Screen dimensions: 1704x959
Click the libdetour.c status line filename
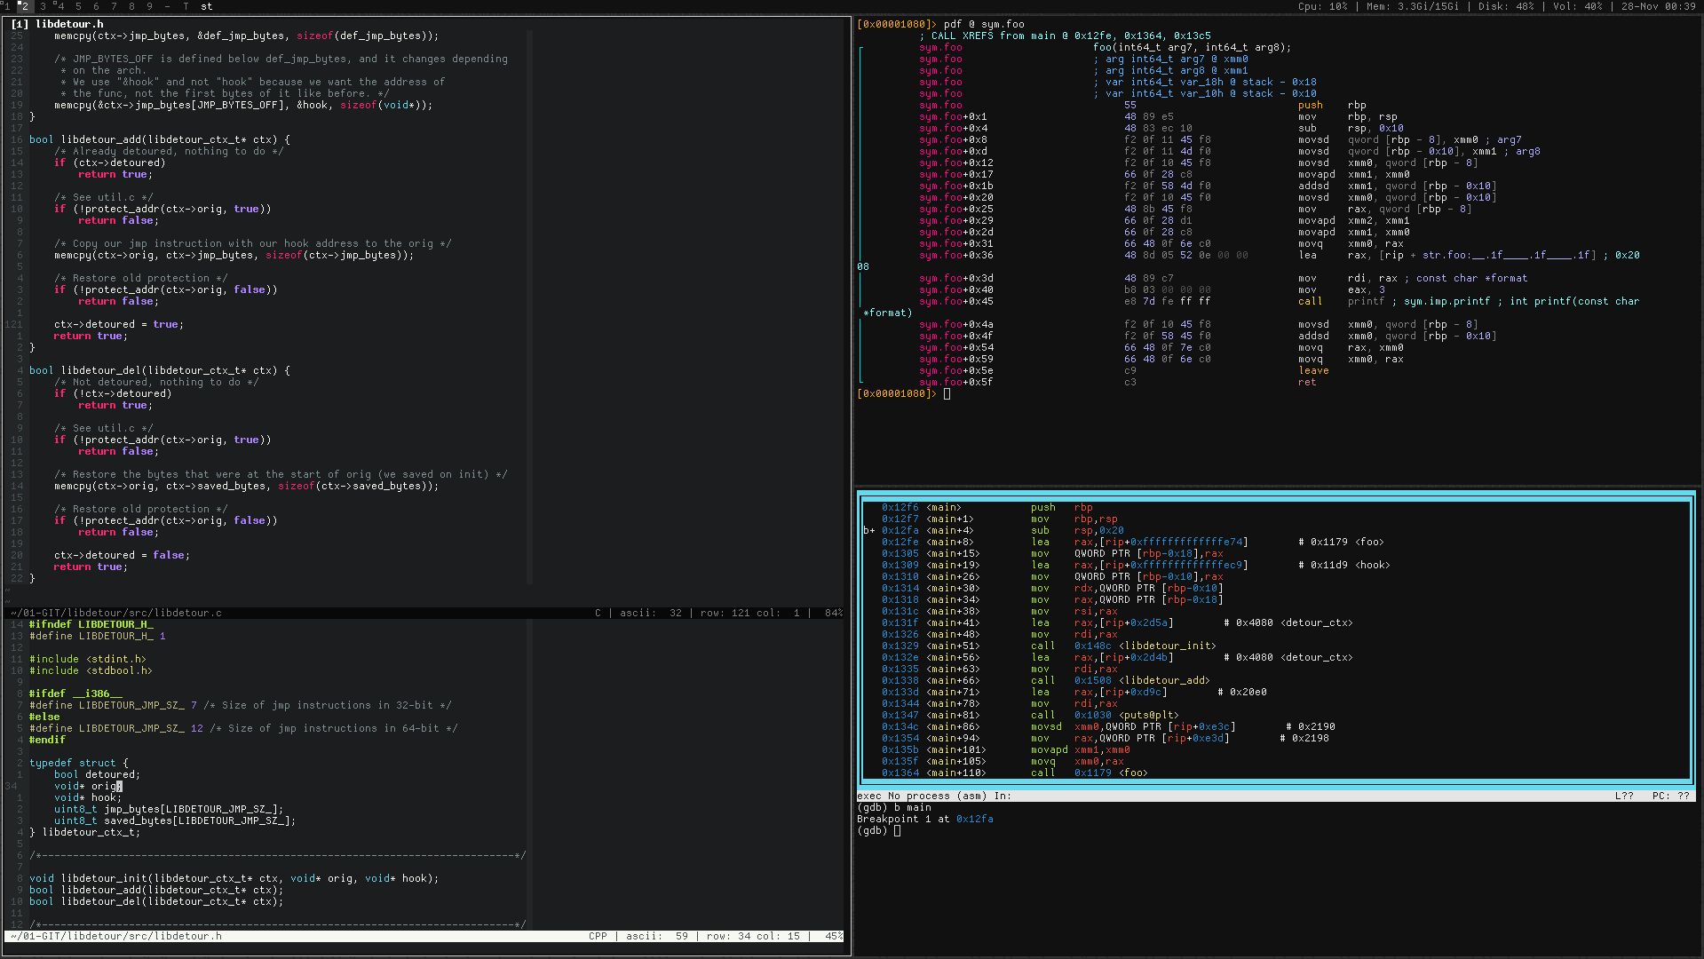[x=115, y=613]
